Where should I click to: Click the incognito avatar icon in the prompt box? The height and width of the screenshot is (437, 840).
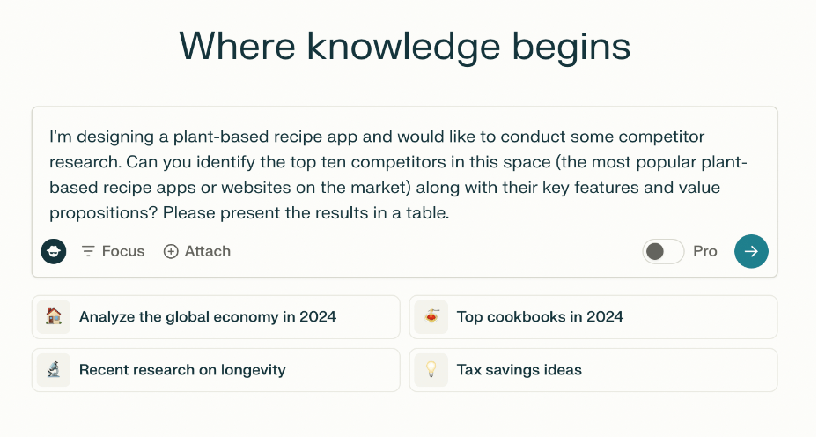coord(54,251)
